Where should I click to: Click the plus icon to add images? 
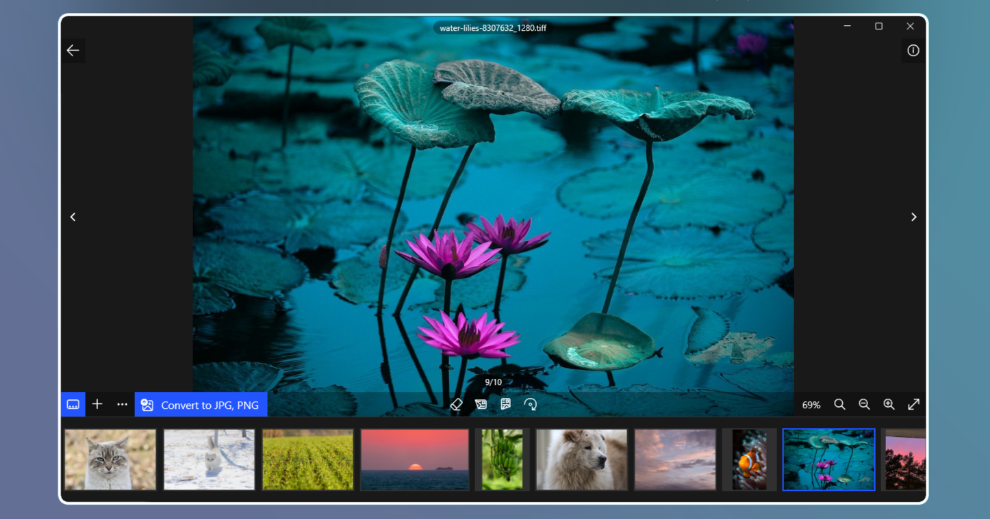(x=97, y=404)
